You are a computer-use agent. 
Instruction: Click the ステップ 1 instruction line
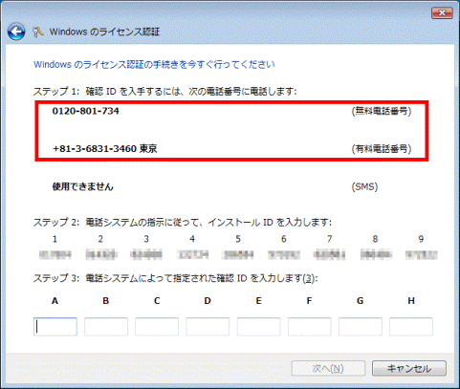pos(164,92)
